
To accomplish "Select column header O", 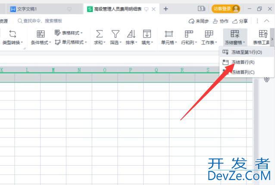I will coord(105,70).
